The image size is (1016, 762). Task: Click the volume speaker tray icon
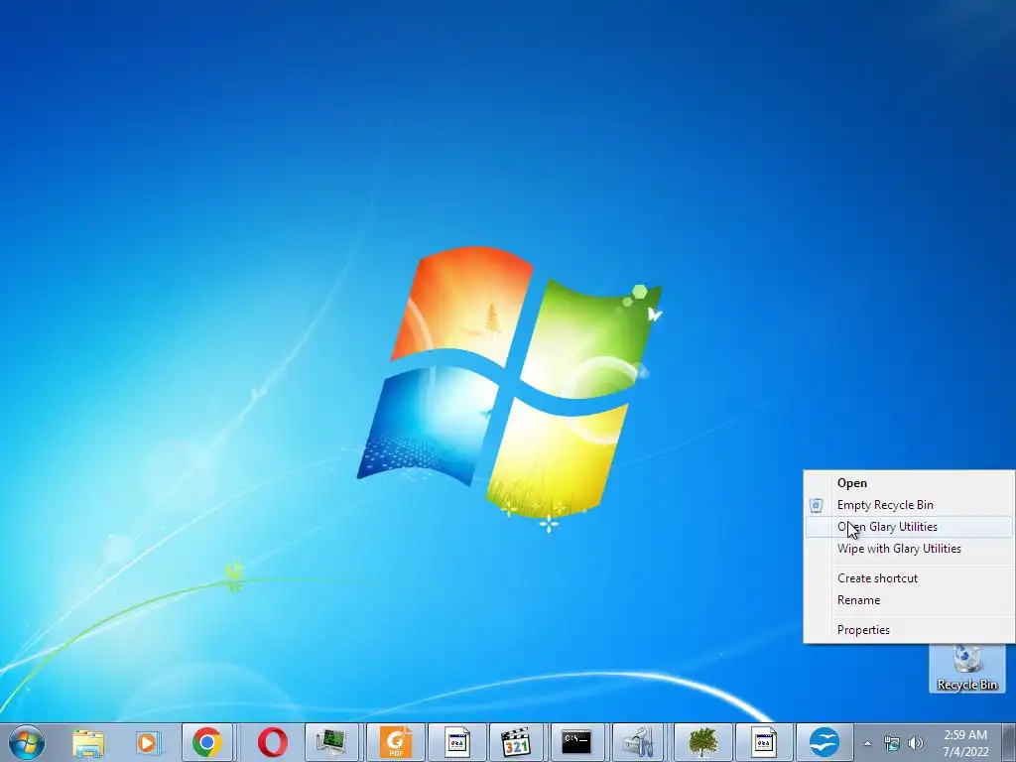[x=915, y=743]
